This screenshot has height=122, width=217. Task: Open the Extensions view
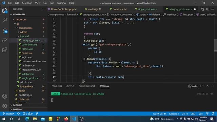4,50
